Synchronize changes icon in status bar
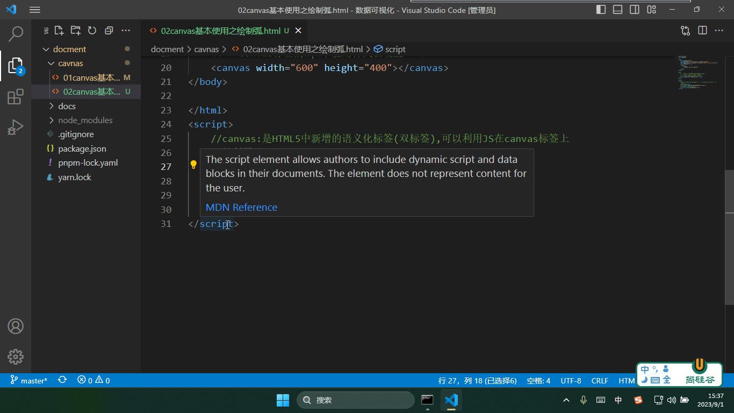Screen dimensions: 734x413 coord(62,380)
